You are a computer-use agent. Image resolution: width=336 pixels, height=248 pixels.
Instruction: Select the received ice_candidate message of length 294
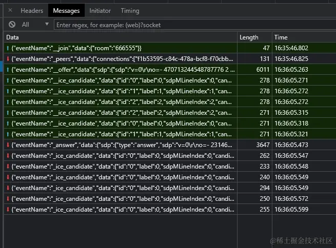(170, 188)
